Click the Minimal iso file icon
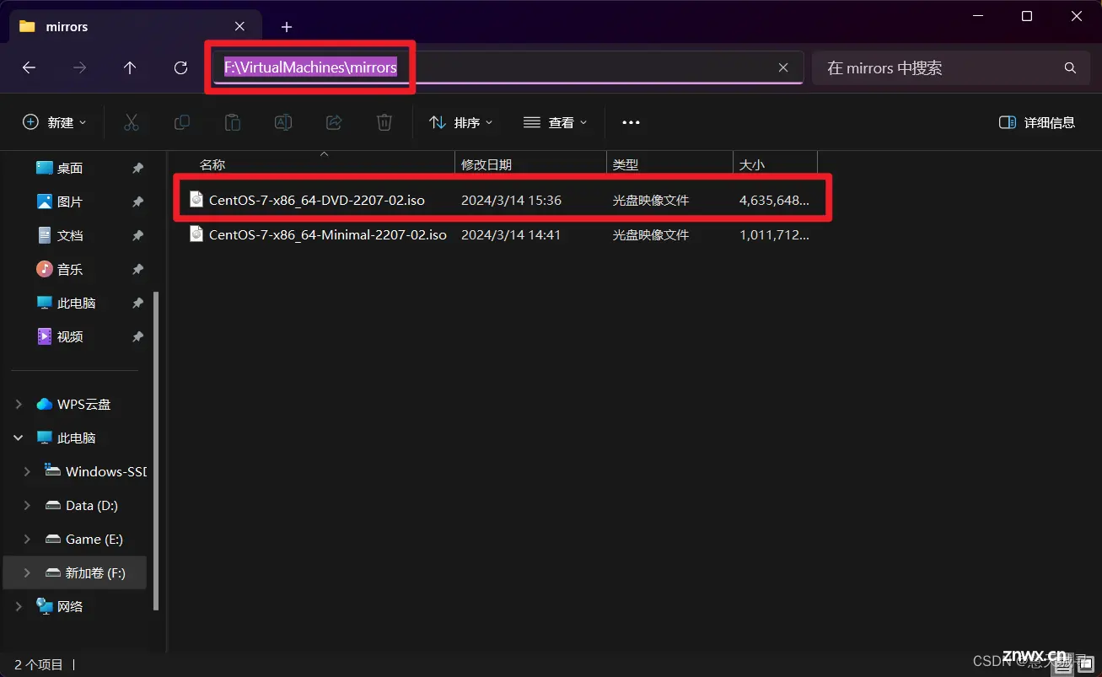Screen dimensions: 1102x677 pos(196,234)
